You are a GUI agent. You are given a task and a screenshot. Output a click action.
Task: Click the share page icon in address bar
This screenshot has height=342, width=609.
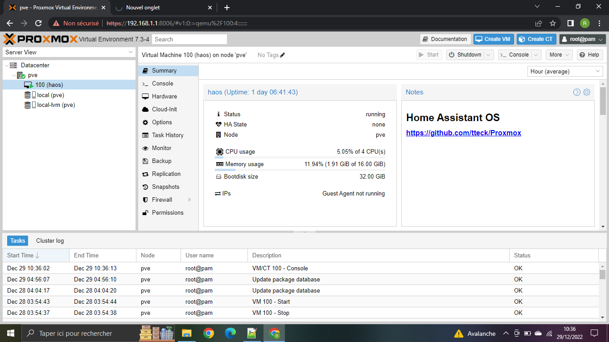point(539,23)
